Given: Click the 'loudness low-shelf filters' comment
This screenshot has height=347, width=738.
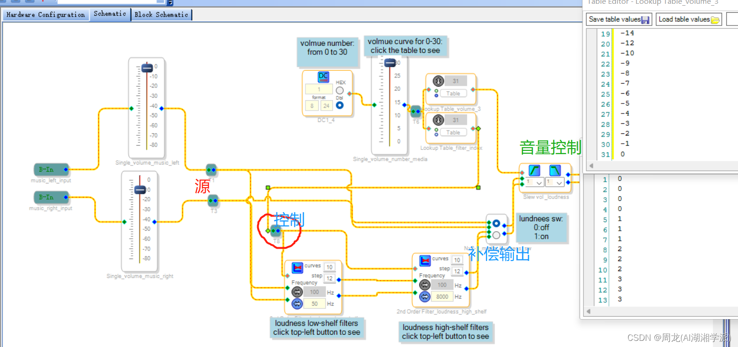Looking at the screenshot, I should click(317, 328).
